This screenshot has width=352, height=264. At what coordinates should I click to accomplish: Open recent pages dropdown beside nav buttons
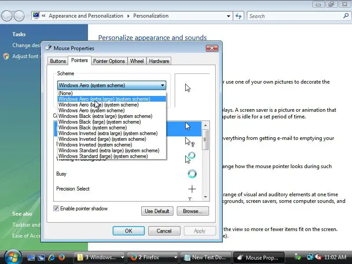click(x=28, y=16)
